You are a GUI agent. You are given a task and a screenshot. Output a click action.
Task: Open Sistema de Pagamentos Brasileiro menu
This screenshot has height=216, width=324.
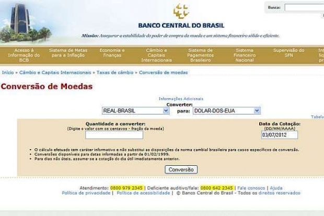[x=200, y=55]
